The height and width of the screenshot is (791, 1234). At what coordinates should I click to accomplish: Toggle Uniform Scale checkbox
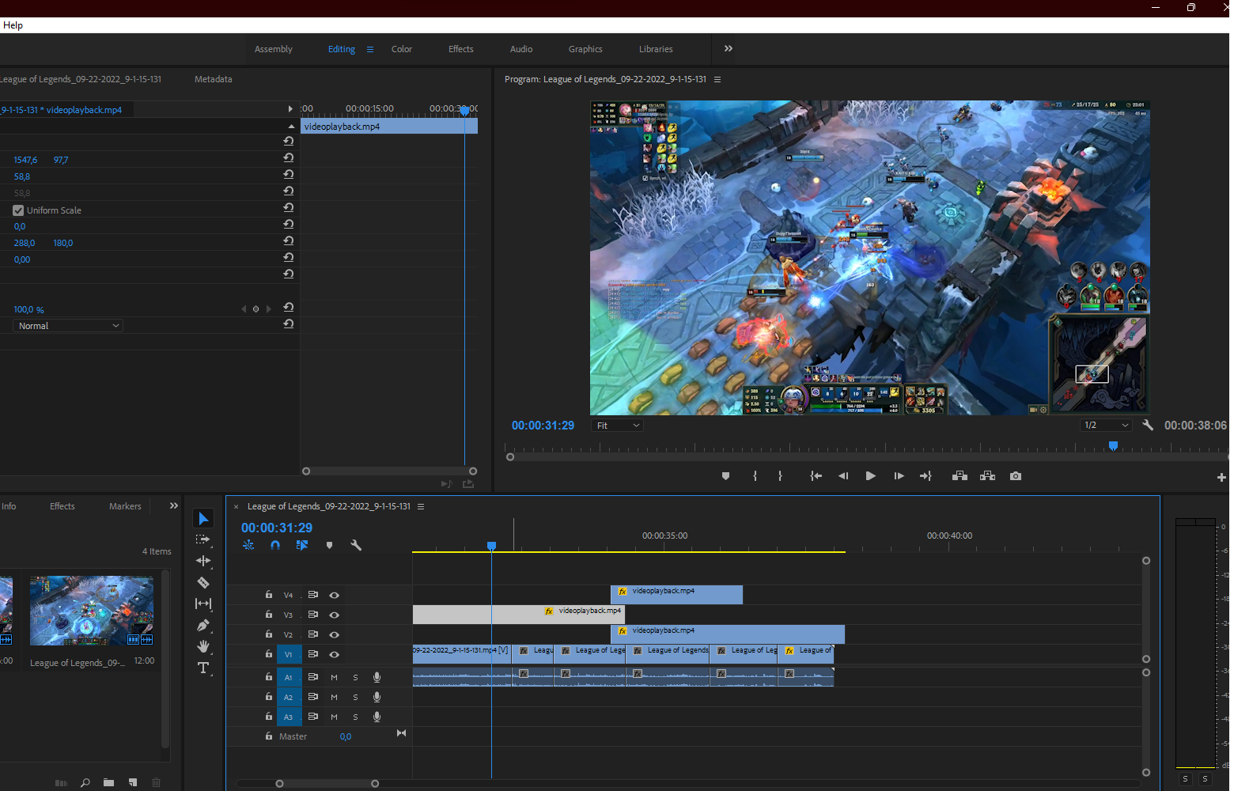18,210
